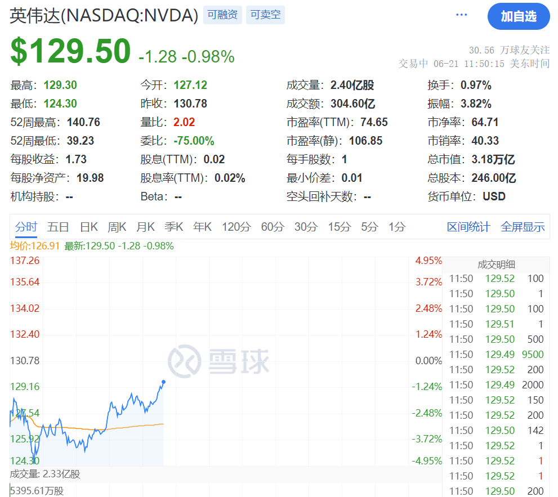Click the 市销率 value 40.33
558x497 pixels.
(x=485, y=141)
